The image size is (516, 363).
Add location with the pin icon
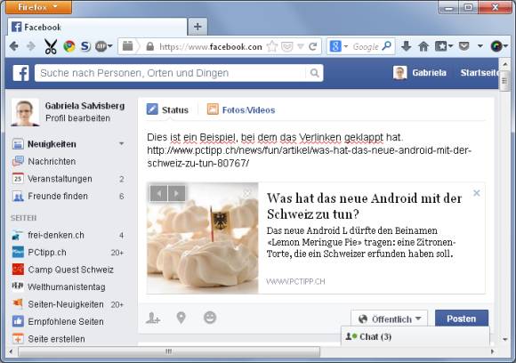(x=181, y=318)
